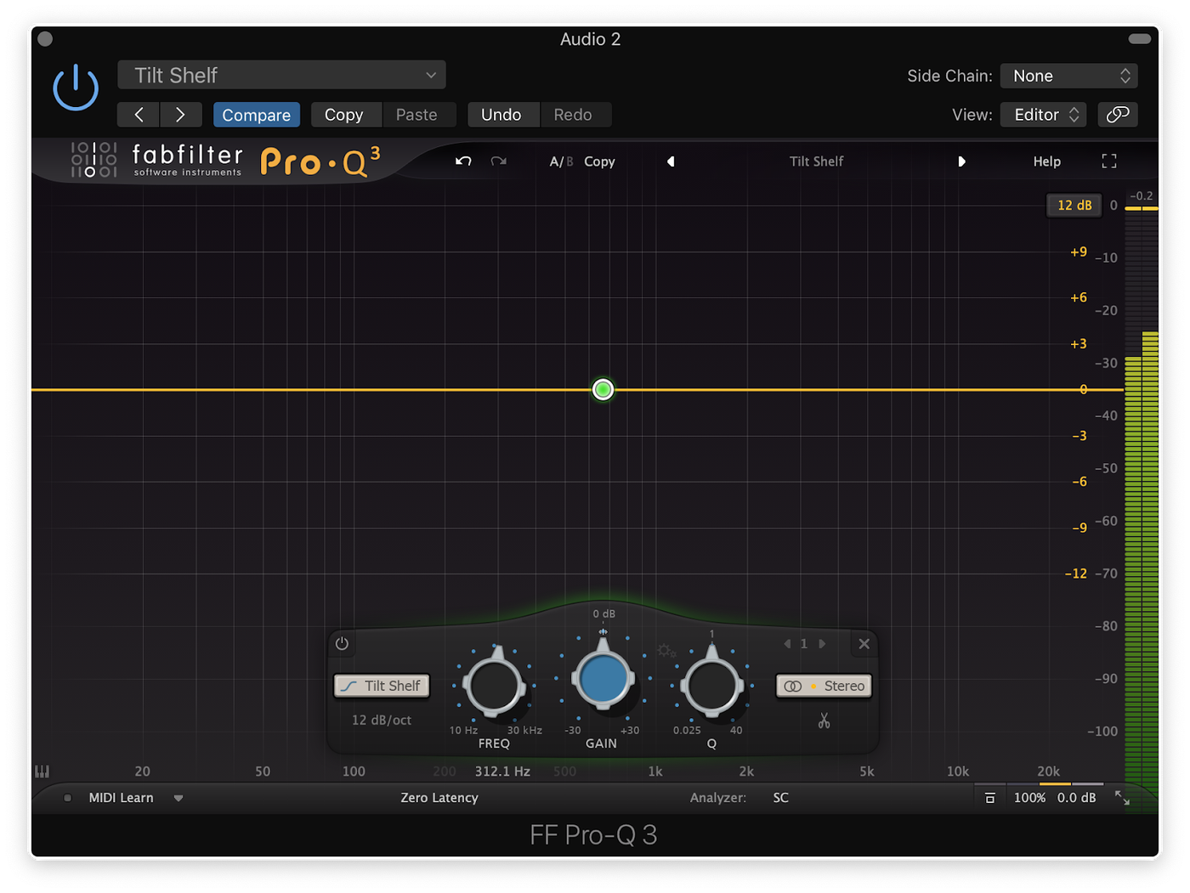Delete the band with X button

pyautogui.click(x=864, y=644)
